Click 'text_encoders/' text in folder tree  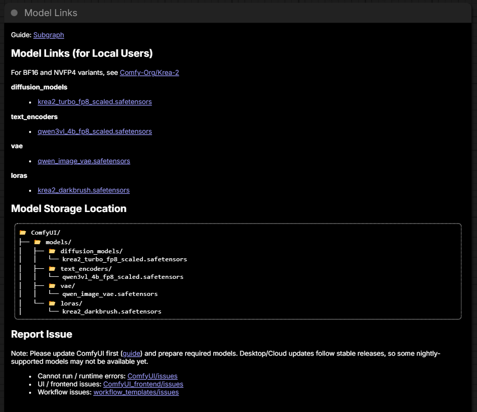click(86, 269)
